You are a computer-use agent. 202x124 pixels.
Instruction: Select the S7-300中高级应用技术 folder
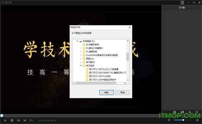[x=101, y=80]
